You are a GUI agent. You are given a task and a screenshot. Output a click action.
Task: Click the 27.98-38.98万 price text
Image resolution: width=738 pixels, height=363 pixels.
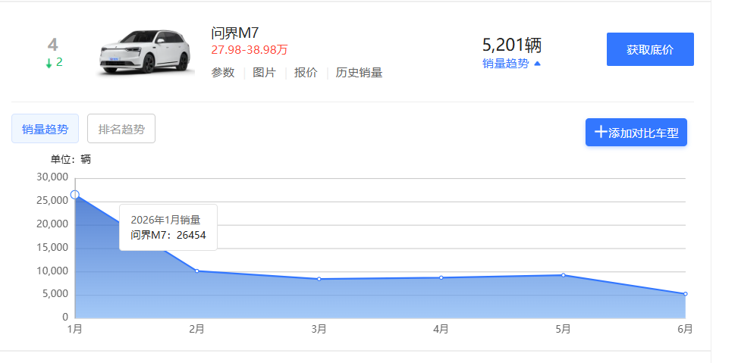pyautogui.click(x=250, y=49)
